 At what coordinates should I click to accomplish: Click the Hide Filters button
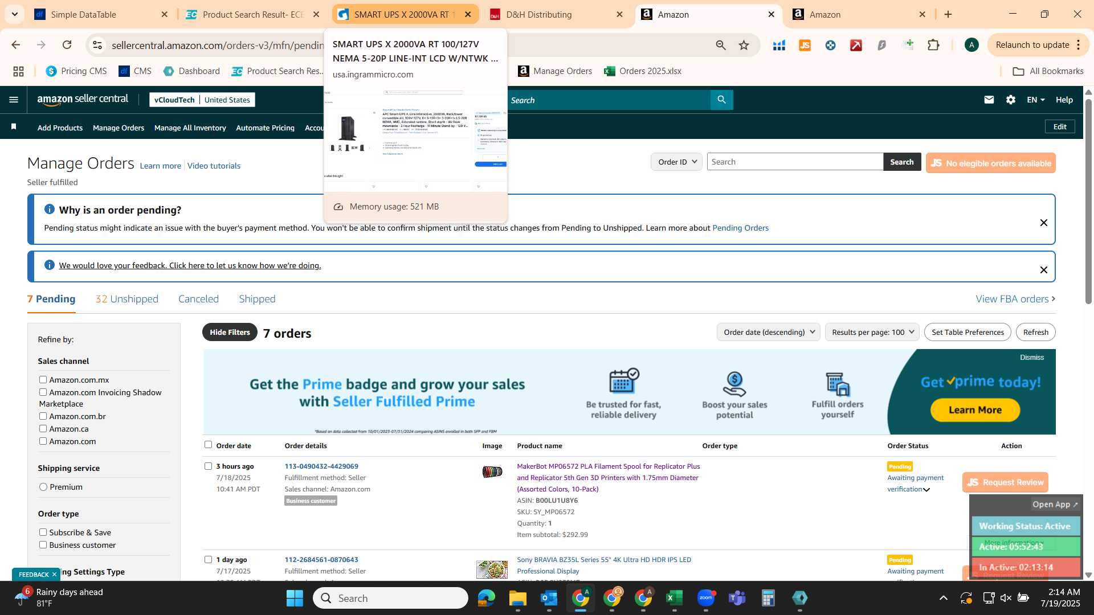(230, 332)
